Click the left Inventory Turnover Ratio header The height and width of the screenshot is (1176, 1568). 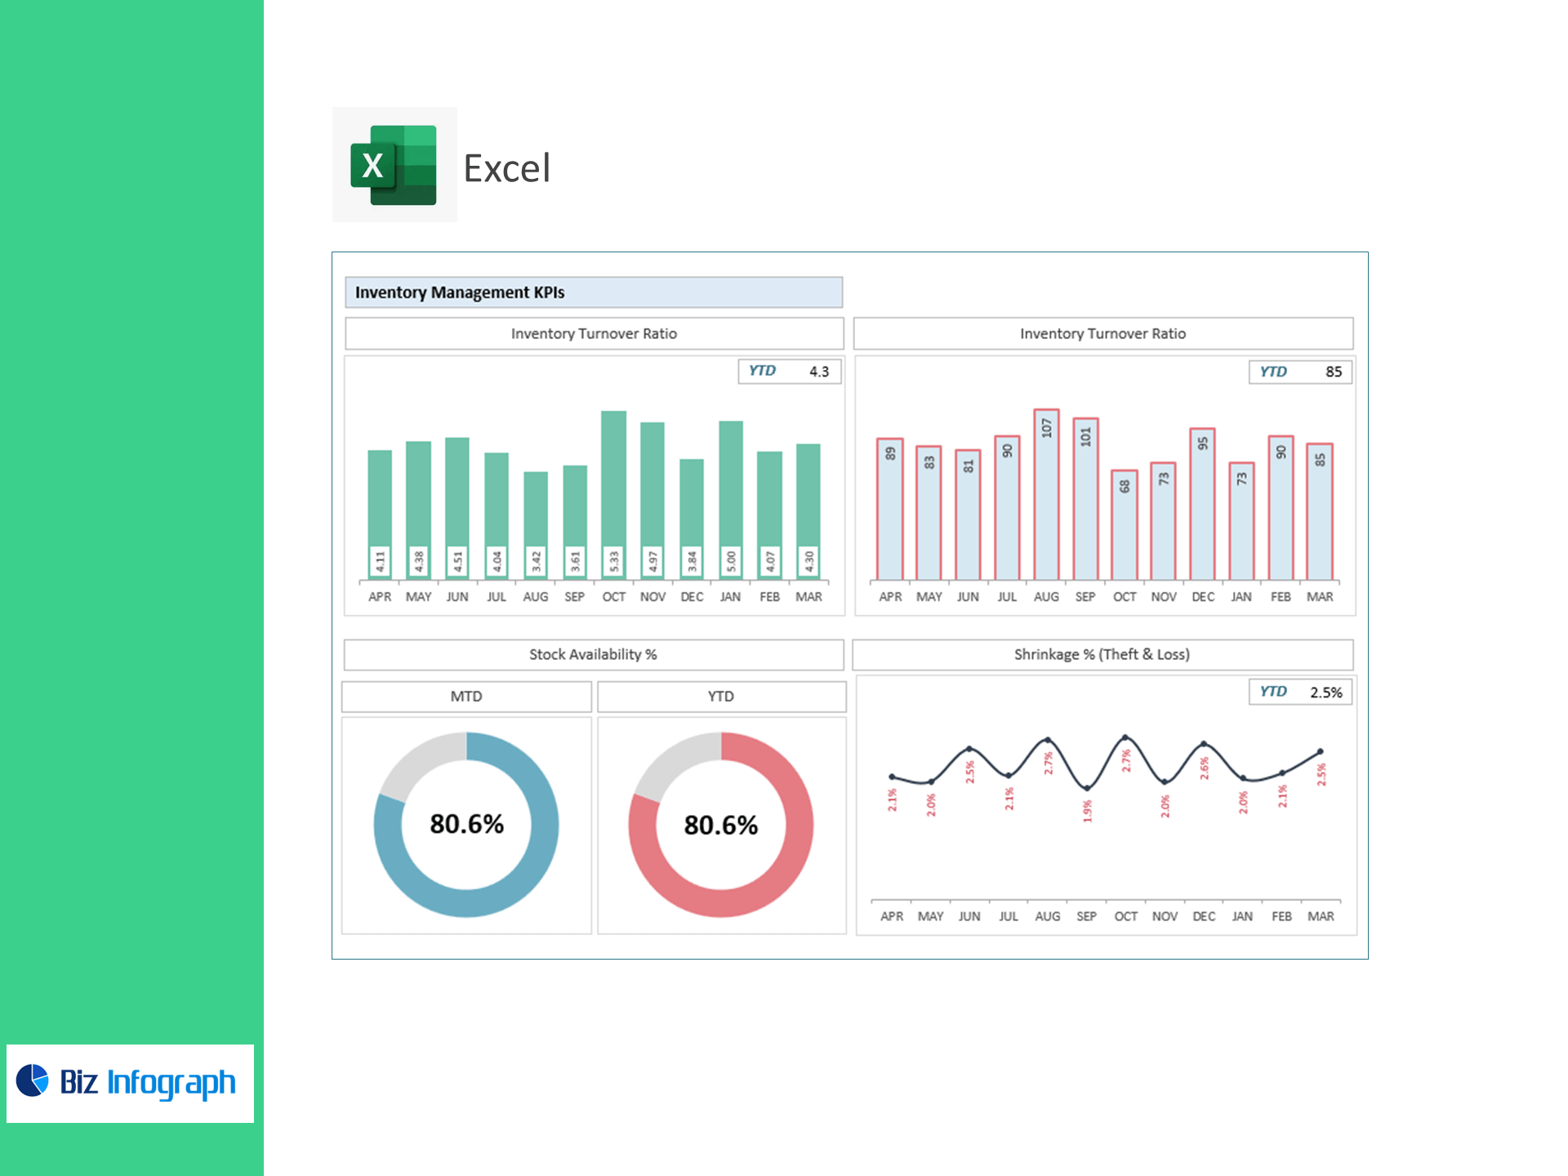tap(594, 333)
